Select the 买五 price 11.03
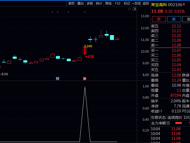This screenshot has width=190, height=143. coord(176,70)
